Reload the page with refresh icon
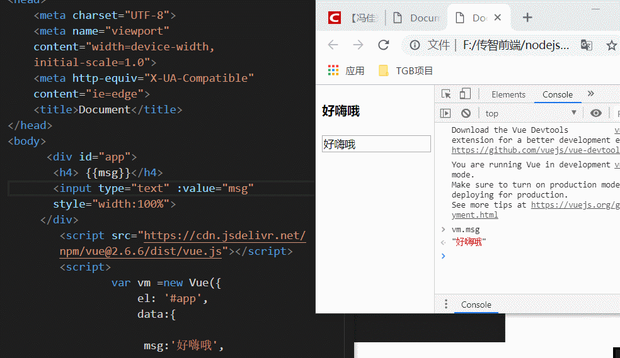 [x=384, y=45]
